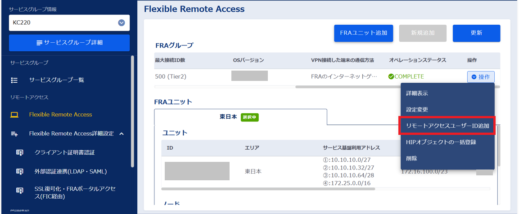This screenshot has height=214, width=519.
Task: Select リモートアクセスユーザーID追加 menu entry
Action: pos(447,126)
